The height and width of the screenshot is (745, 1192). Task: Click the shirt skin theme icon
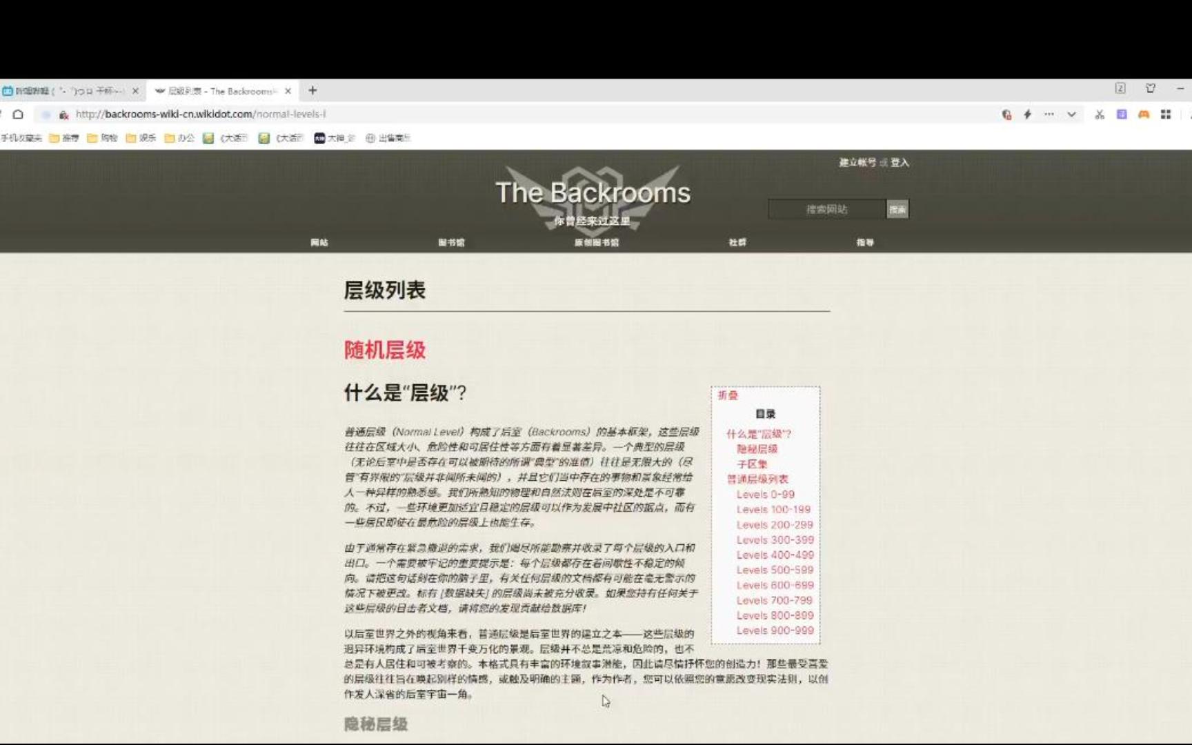pos(1151,88)
